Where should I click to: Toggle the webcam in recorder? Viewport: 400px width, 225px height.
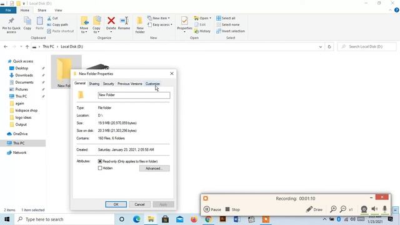click(x=364, y=209)
